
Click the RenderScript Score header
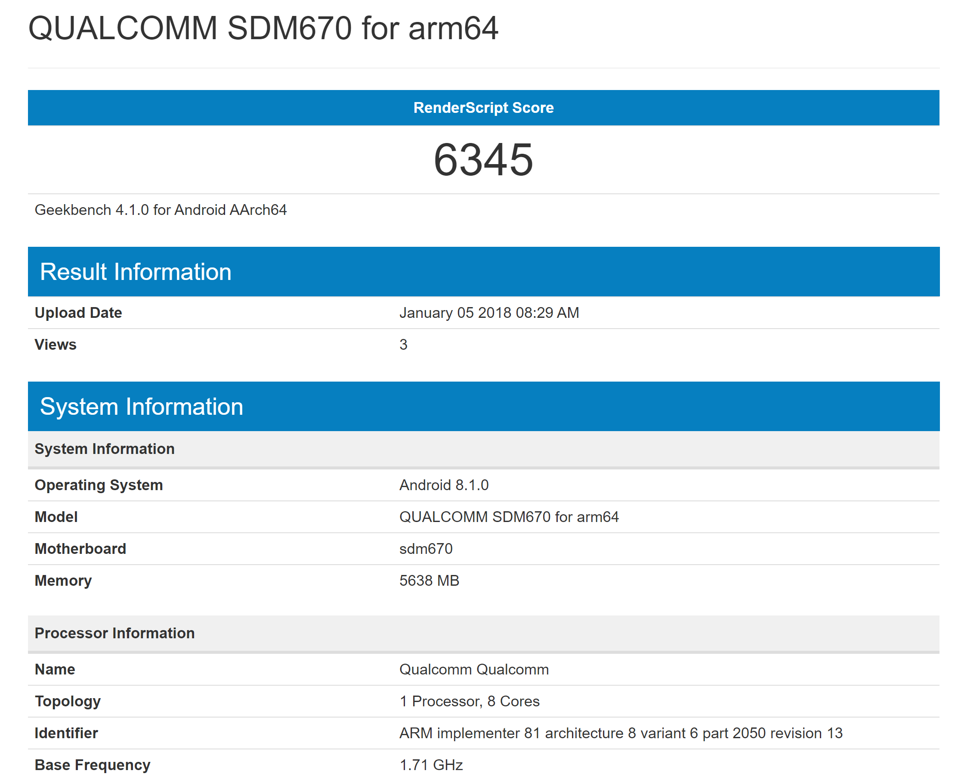pos(483,108)
